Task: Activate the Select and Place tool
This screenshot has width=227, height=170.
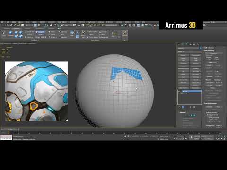Action: pyautogui.click(x=62, y=25)
